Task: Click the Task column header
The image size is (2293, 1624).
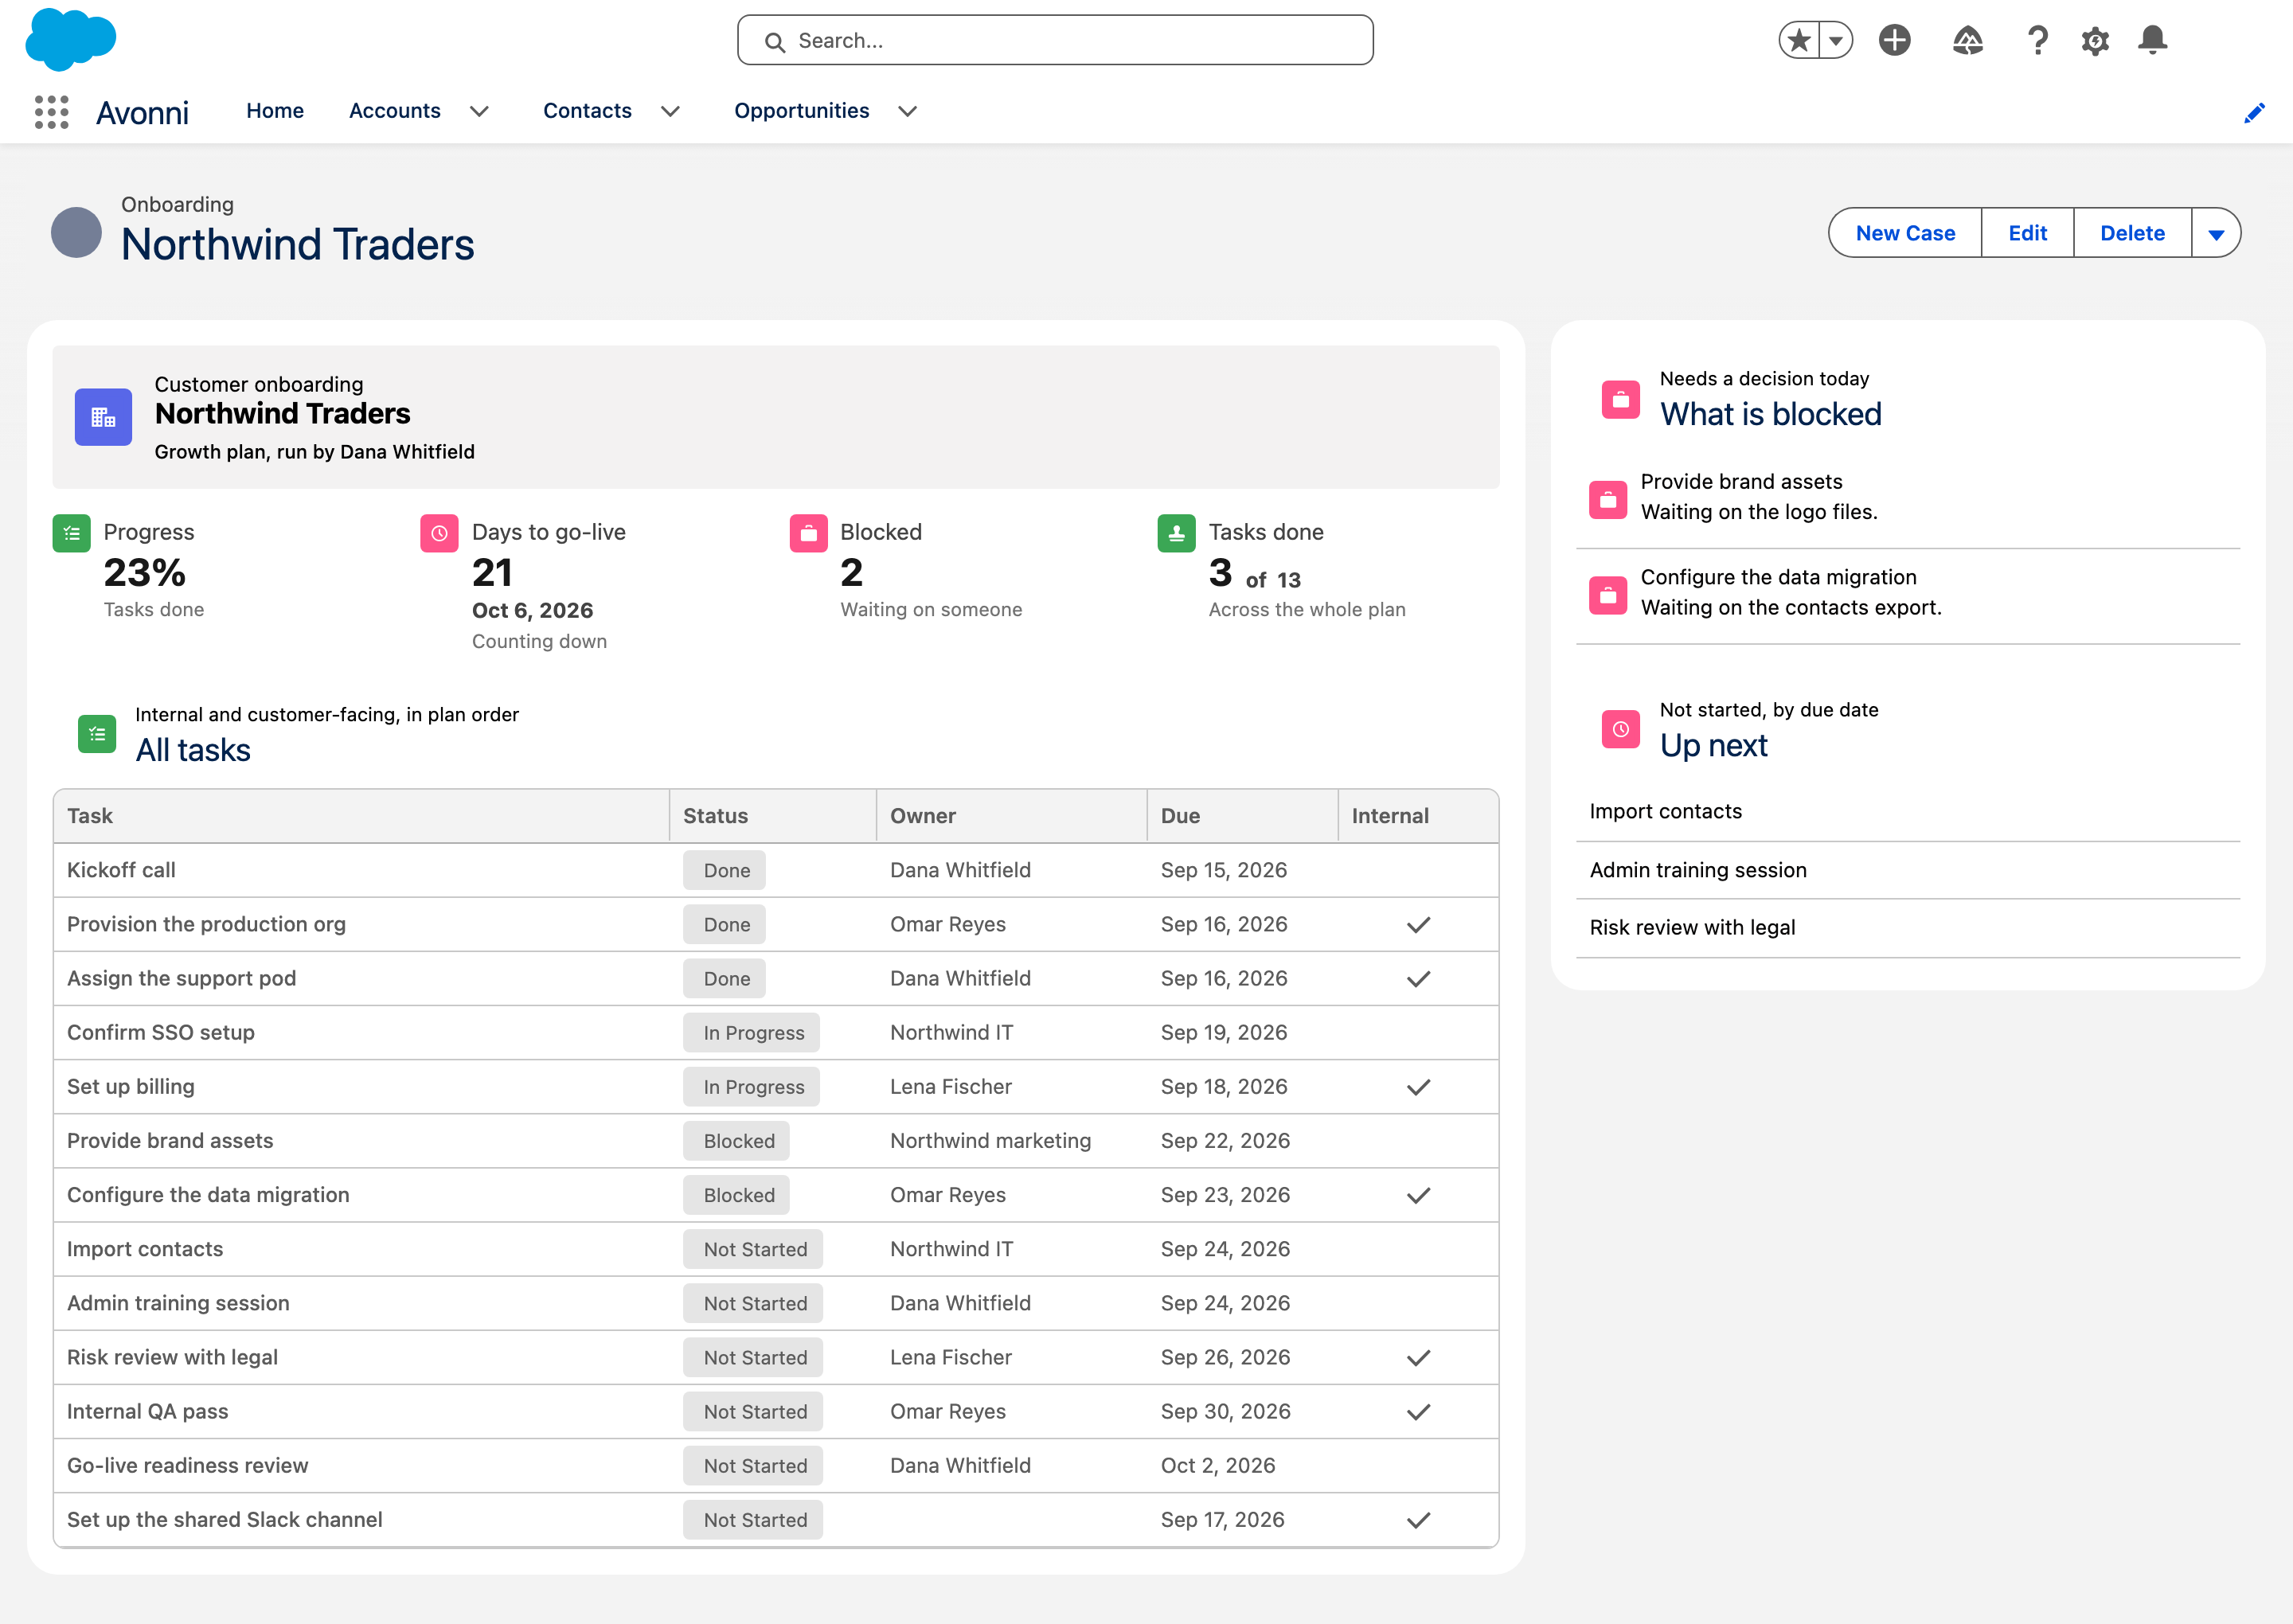Action: point(361,816)
